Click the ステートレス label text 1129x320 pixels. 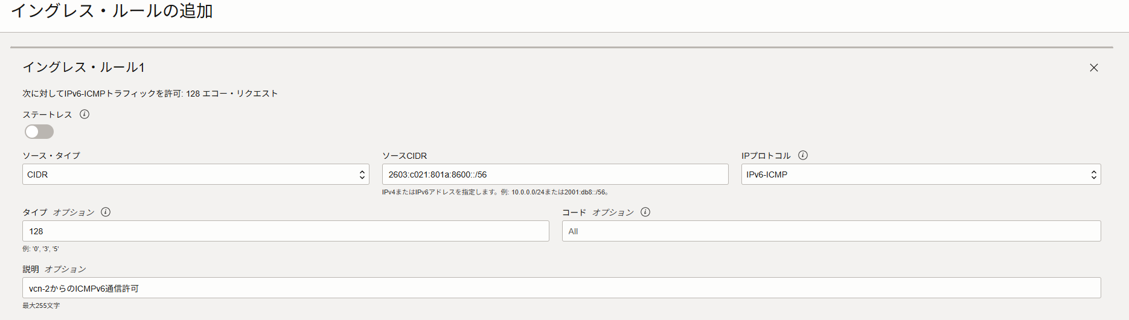(47, 115)
